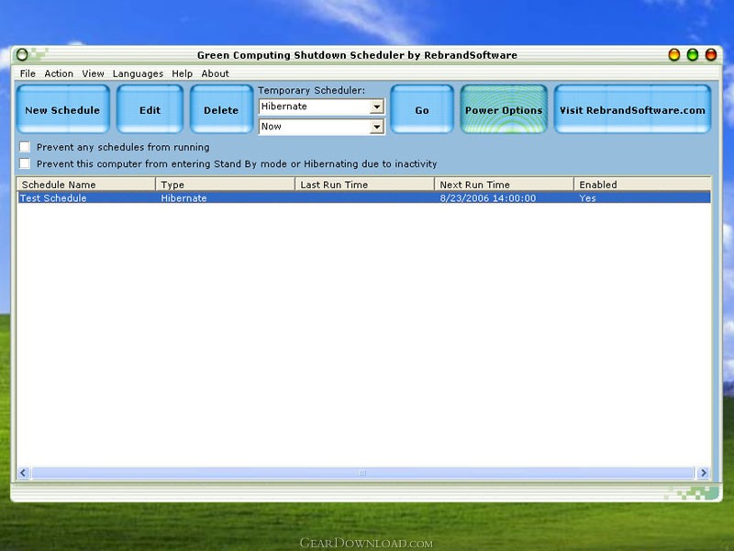Click the green circle icon in title bar
The height and width of the screenshot is (551, 734).
click(x=22, y=55)
